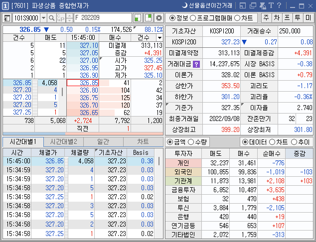Click the 개인 investor row label
316x242 pixels.
click(x=183, y=163)
